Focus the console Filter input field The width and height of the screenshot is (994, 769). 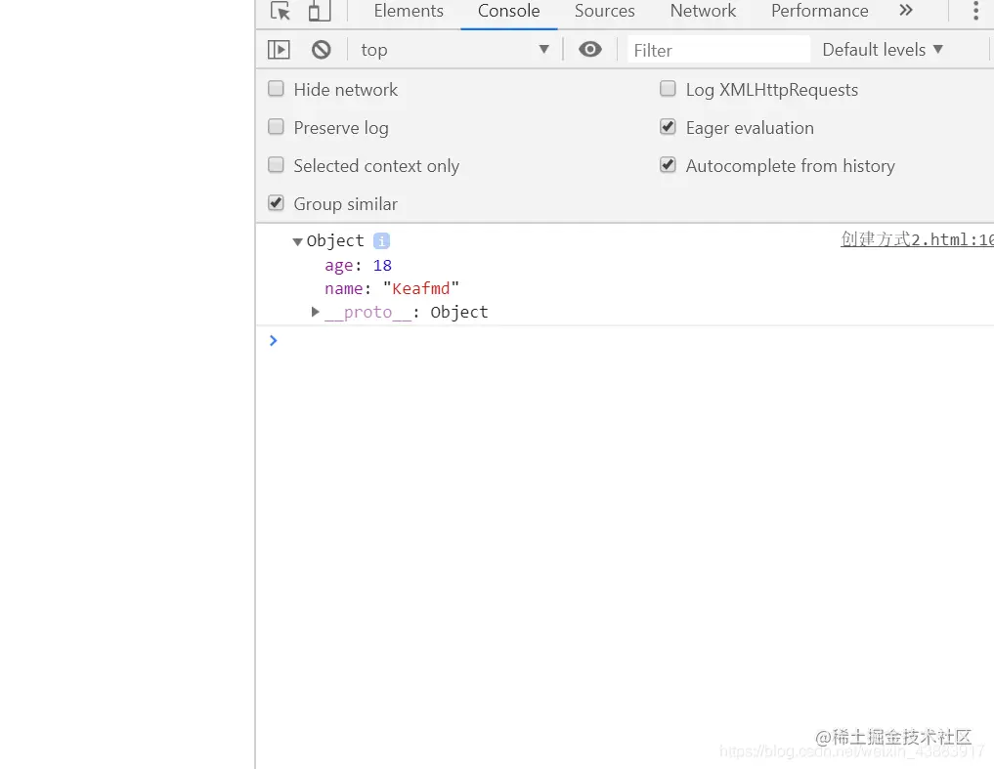(x=719, y=50)
